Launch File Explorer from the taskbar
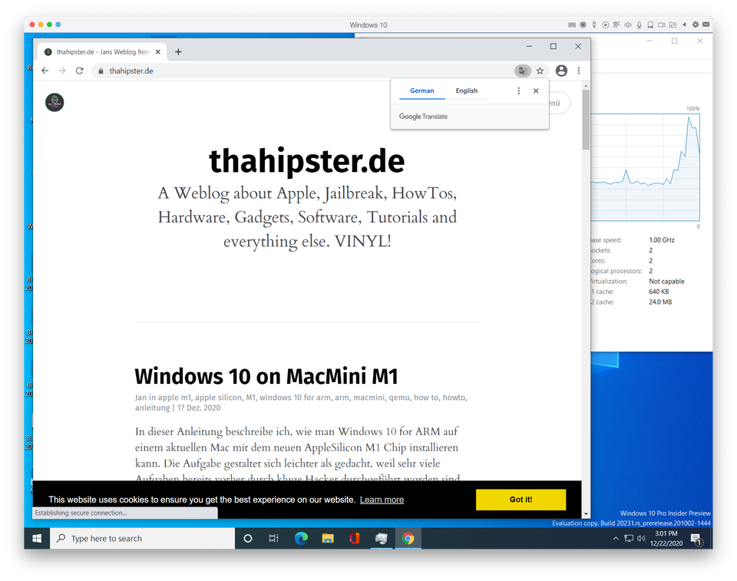This screenshot has height=581, width=737. tap(328, 539)
